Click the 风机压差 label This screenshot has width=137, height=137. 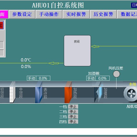116,68
